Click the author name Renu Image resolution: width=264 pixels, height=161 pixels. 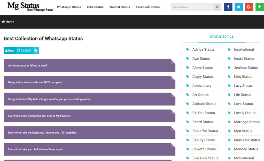[x=11, y=51]
